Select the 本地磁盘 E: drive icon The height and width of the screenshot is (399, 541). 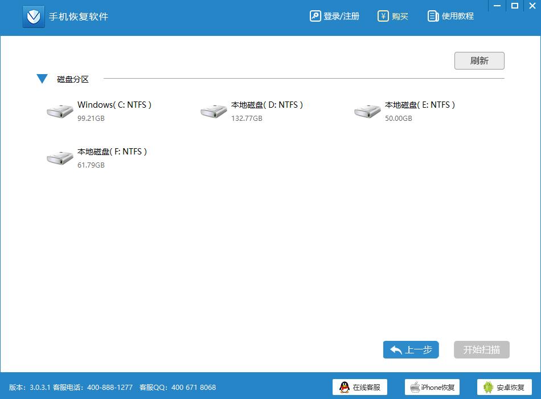click(367, 111)
